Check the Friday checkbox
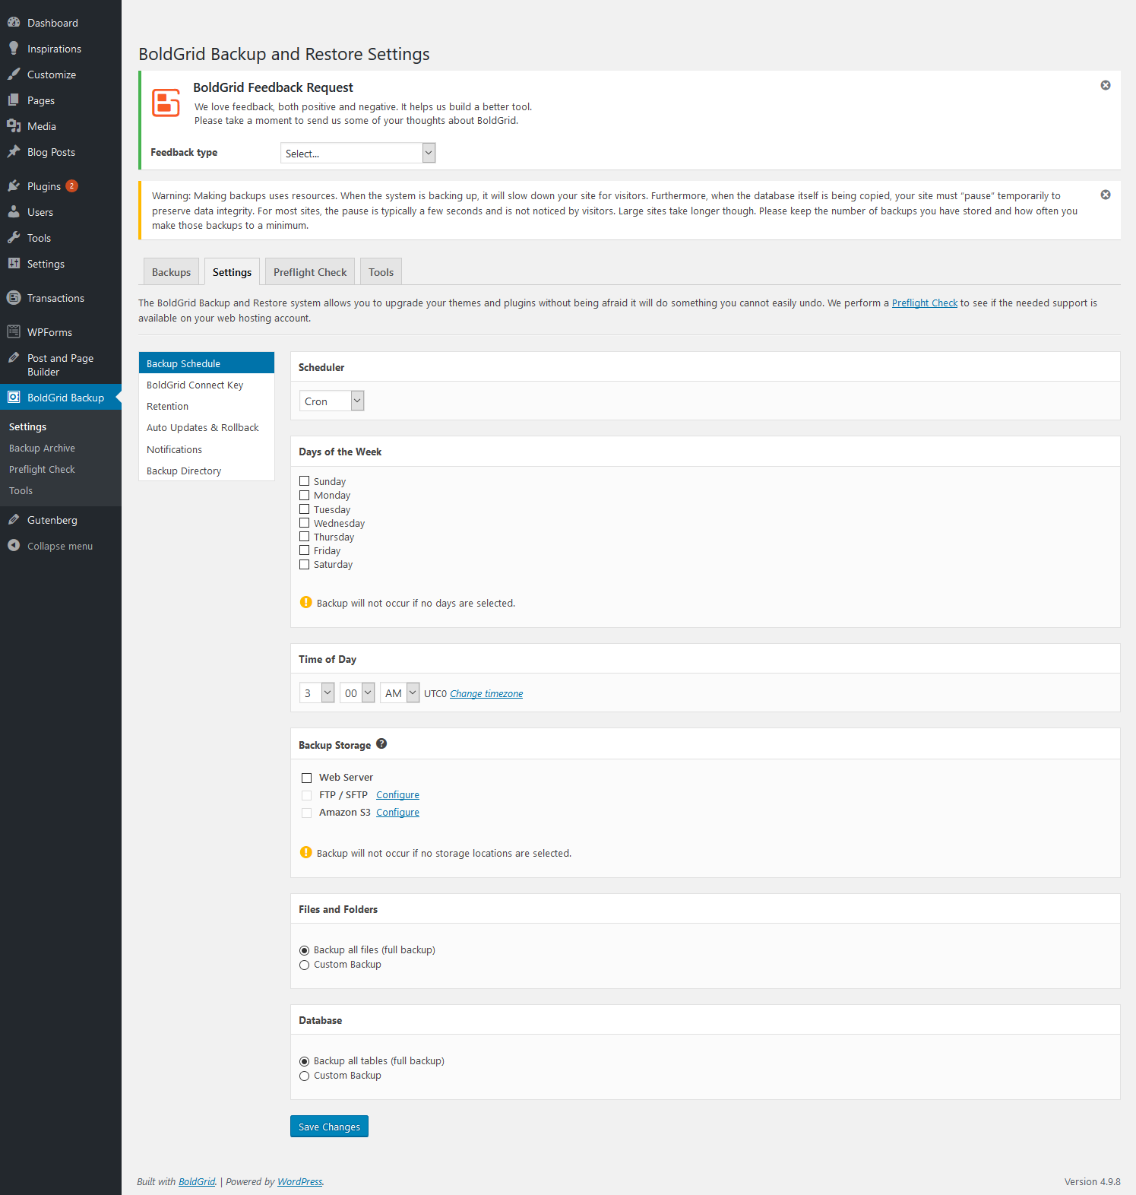The width and height of the screenshot is (1136, 1195). pos(305,550)
